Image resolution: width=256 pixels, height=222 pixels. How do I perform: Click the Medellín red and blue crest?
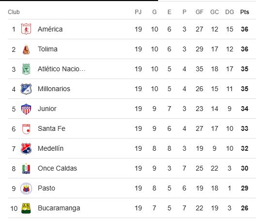pos(26,148)
